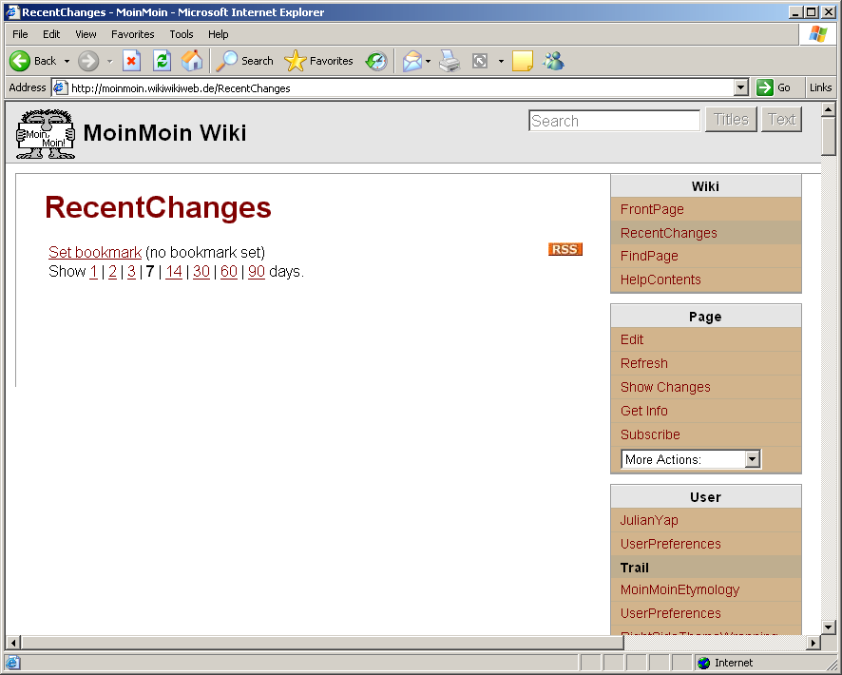Click the vertical scrollbar down arrow
842x675 pixels.
pyautogui.click(x=829, y=627)
